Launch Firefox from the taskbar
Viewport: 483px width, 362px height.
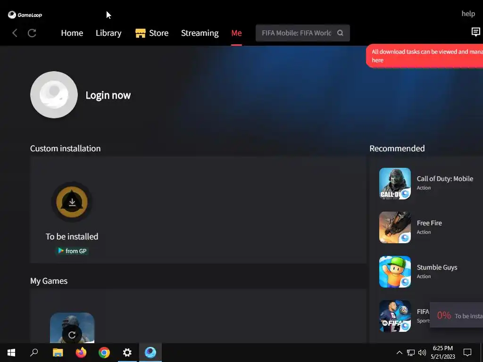coord(81,353)
